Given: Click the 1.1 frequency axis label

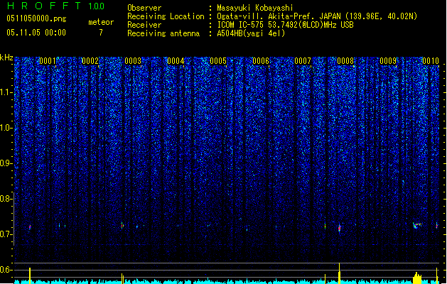Looking at the screenshot, I should (6, 92).
